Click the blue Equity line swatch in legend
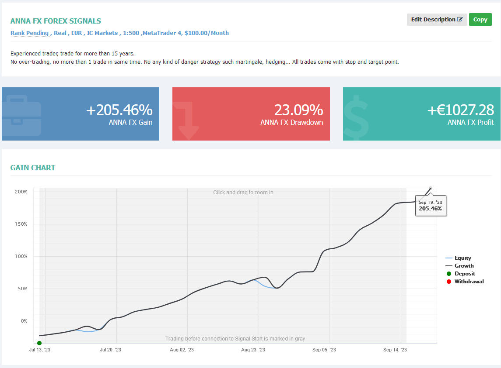This screenshot has width=501, height=368. click(x=448, y=258)
